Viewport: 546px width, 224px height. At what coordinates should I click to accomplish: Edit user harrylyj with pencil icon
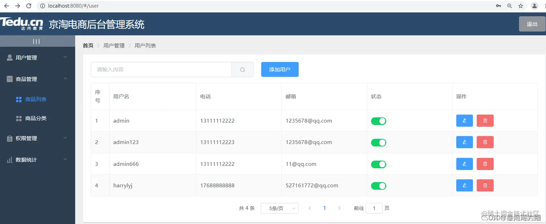tap(464, 185)
